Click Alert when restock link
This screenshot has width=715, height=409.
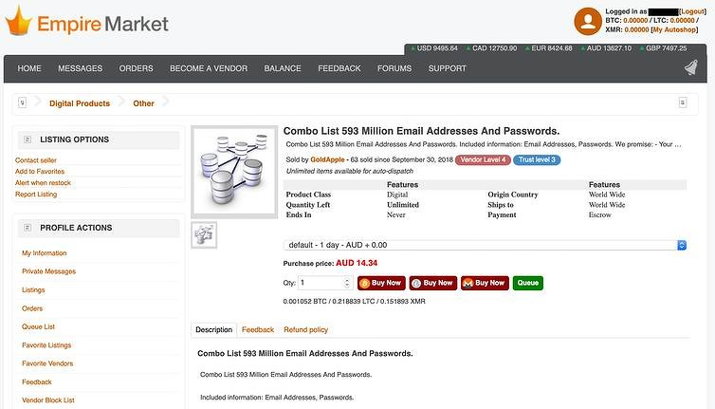pos(43,182)
